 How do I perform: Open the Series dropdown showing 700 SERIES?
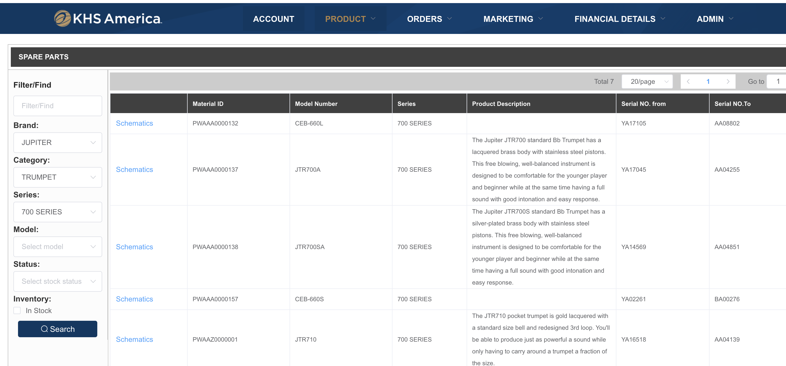[x=58, y=212]
